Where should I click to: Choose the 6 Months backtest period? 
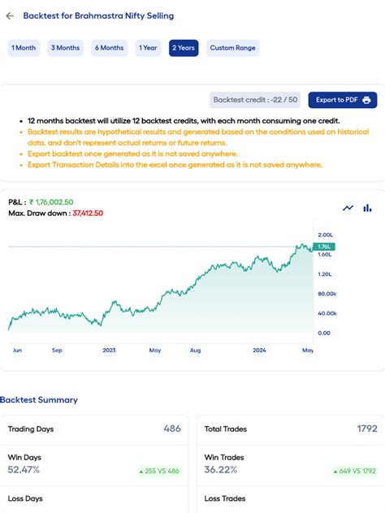110,48
